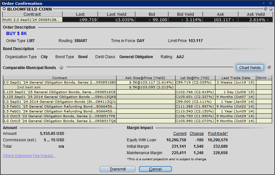Open the Check Exposure Fee Impact link
This screenshot has width=275, height=175.
coord(29,156)
